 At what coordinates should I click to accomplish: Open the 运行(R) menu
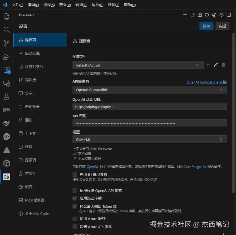(97, 5)
